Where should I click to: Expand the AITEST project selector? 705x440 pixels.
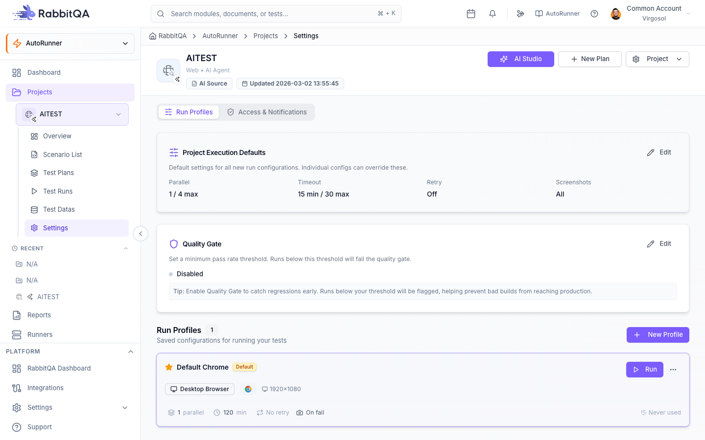coord(72,114)
